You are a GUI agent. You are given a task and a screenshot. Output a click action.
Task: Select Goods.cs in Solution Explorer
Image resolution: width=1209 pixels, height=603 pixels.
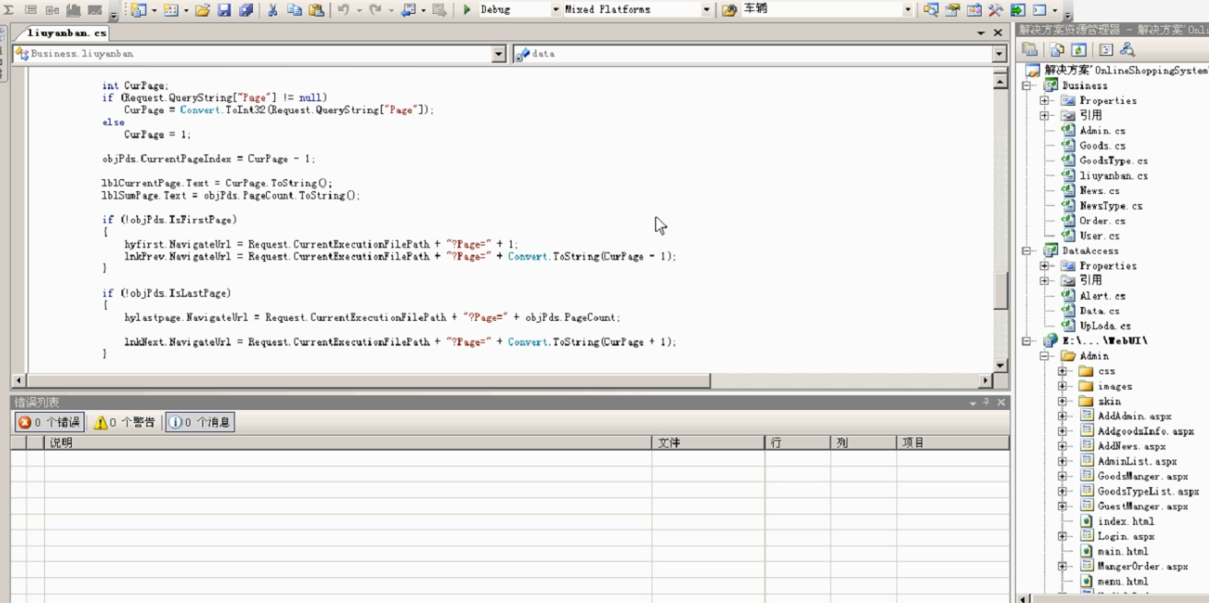tap(1102, 146)
